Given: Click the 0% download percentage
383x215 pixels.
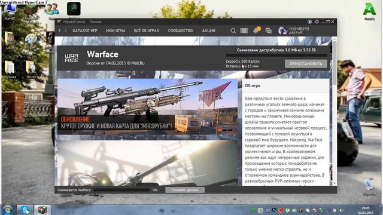Looking at the screenshot, I should [x=155, y=190].
